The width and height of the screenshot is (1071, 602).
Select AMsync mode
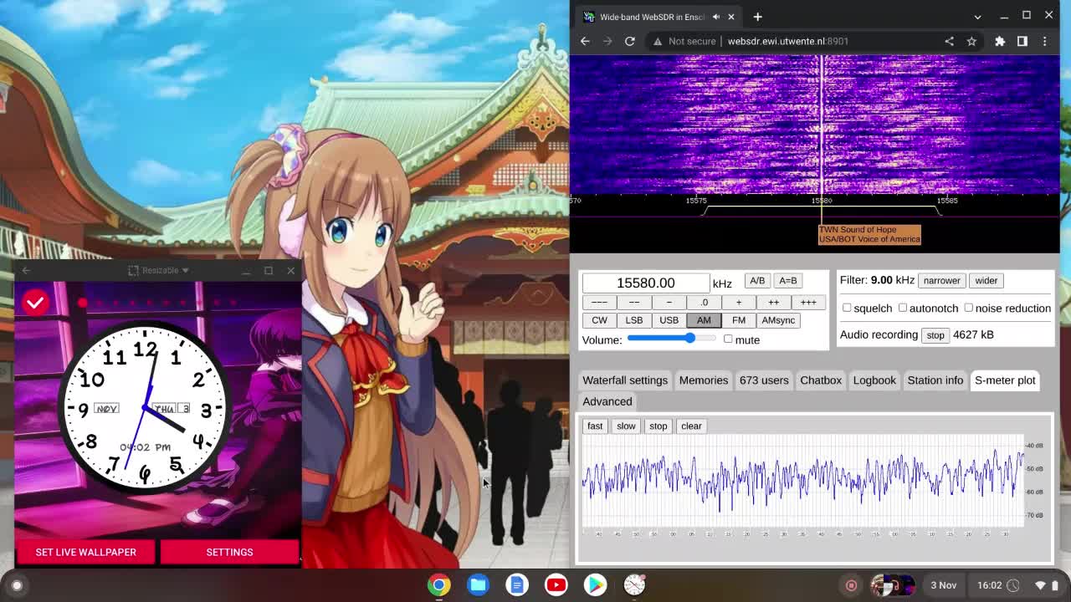coord(778,320)
